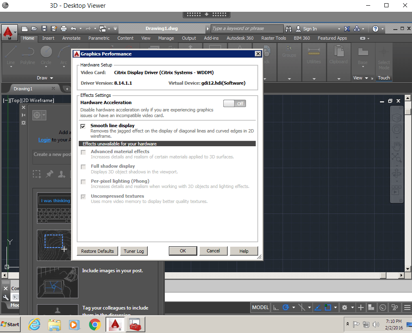Open the design feed settings dropdown arrow

pyautogui.click(x=44, y=115)
